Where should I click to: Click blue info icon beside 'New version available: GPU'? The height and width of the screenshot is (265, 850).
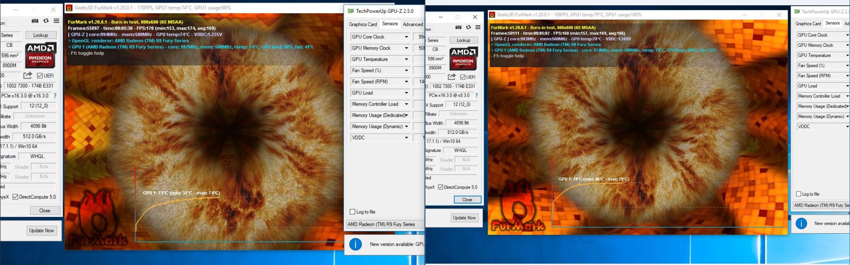click(355, 244)
